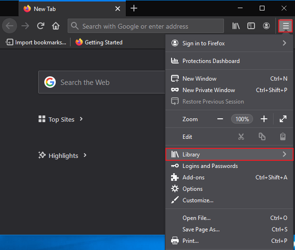
Task: Click the Add-ons puzzle piece icon
Action: click(175, 177)
